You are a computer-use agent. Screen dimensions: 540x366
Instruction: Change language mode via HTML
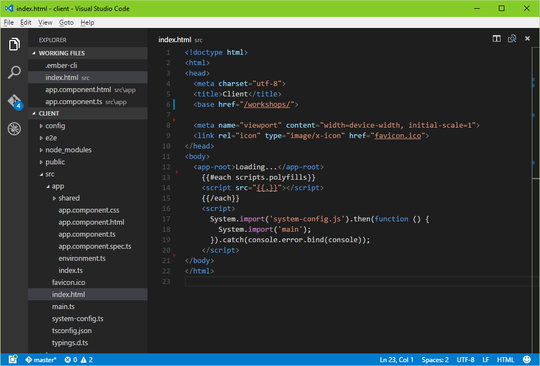pos(505,360)
